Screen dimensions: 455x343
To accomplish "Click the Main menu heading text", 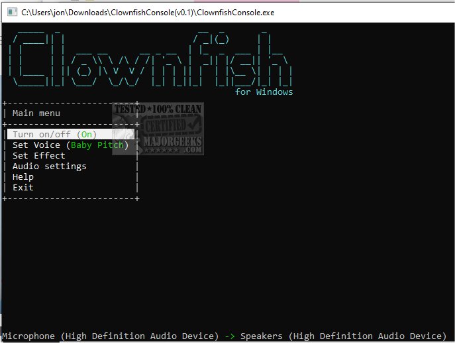I will 36,113.
